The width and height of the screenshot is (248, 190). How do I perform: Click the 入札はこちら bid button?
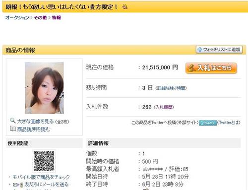tap(211, 68)
